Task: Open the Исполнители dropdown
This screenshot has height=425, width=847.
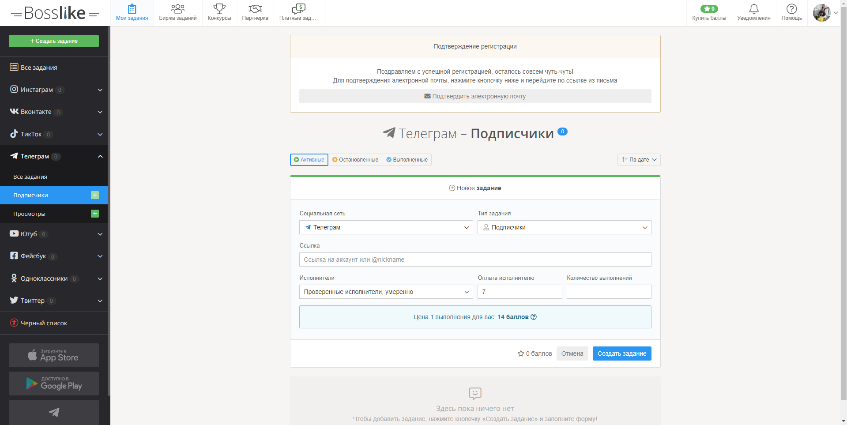Action: 386,292
